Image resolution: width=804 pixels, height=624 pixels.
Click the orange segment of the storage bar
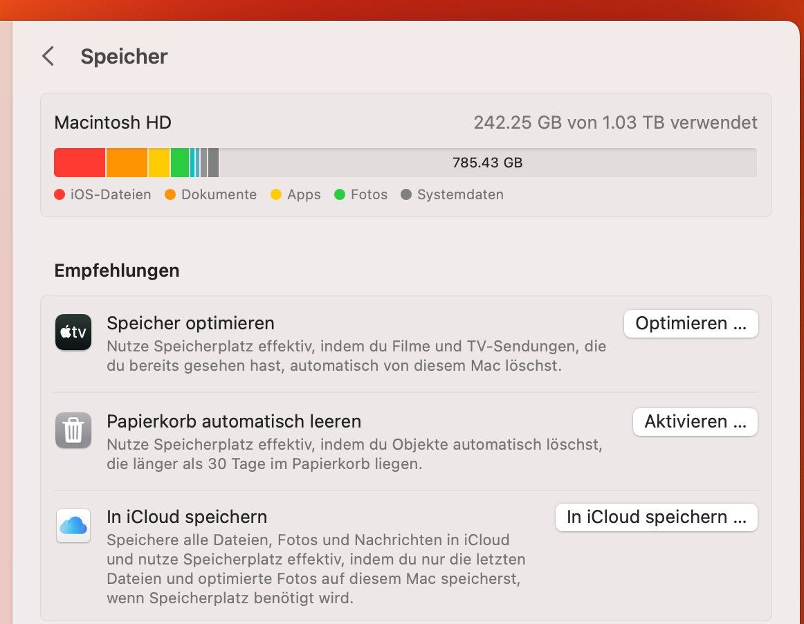(128, 162)
